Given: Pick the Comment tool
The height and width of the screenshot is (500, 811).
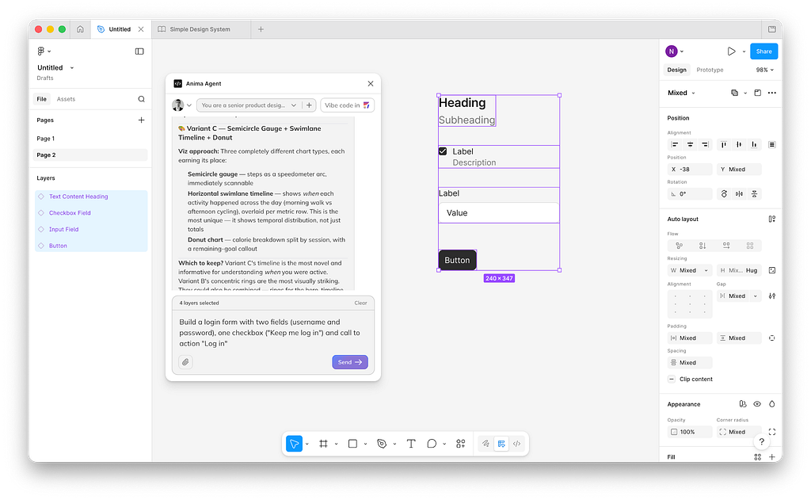Looking at the screenshot, I should coord(432,444).
